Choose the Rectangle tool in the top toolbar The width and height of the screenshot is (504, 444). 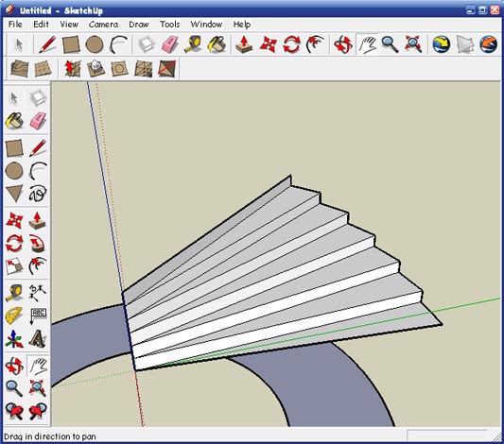point(71,44)
